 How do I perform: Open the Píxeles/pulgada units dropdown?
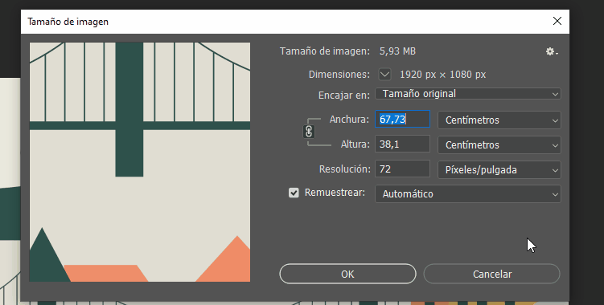coord(499,169)
